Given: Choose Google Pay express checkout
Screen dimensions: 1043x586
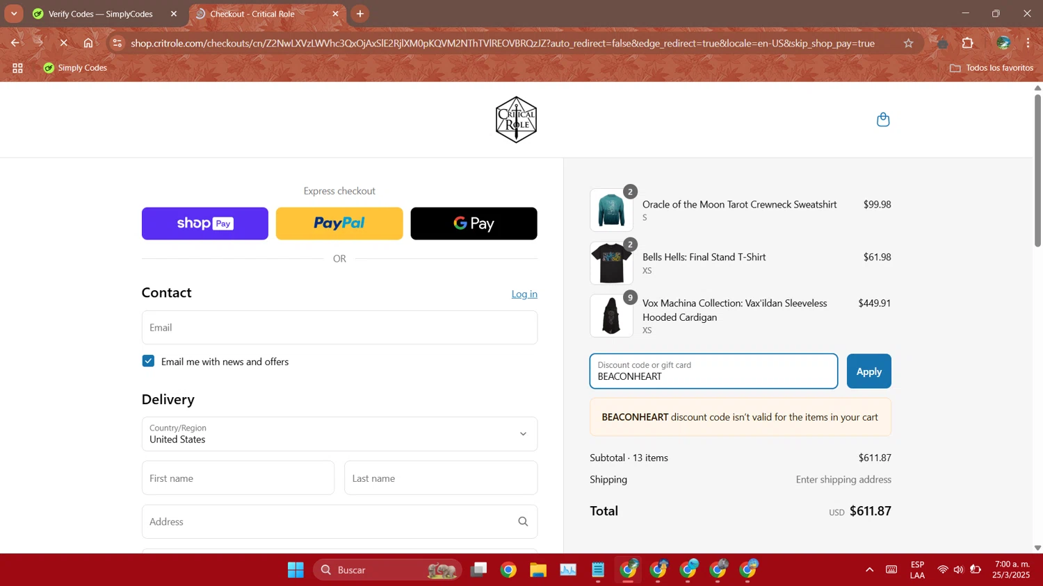Looking at the screenshot, I should [474, 224].
